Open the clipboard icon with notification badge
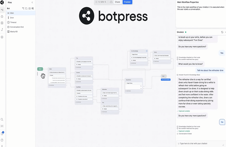Viewport: 226px width, 147px height. point(2,133)
